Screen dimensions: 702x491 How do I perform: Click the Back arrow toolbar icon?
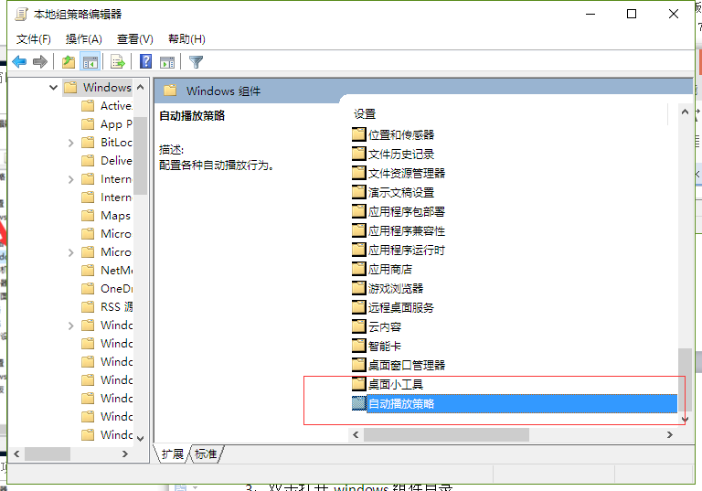pyautogui.click(x=19, y=61)
